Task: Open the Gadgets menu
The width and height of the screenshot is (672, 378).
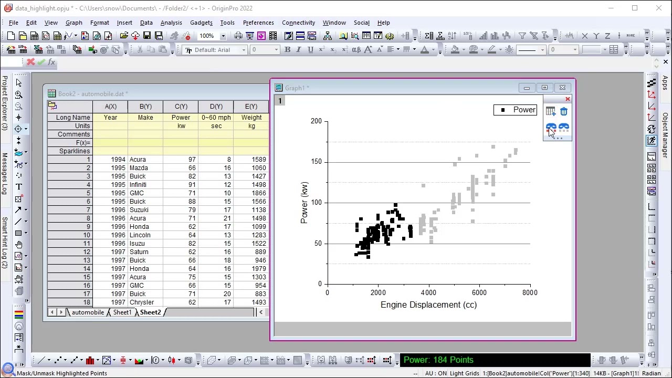Action: pos(201,23)
